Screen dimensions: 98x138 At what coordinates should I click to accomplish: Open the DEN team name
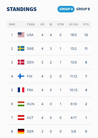(x=30, y=62)
